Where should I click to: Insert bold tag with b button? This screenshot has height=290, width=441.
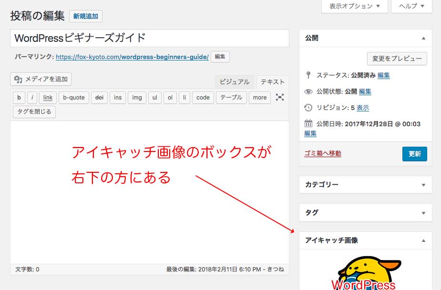click(19, 98)
